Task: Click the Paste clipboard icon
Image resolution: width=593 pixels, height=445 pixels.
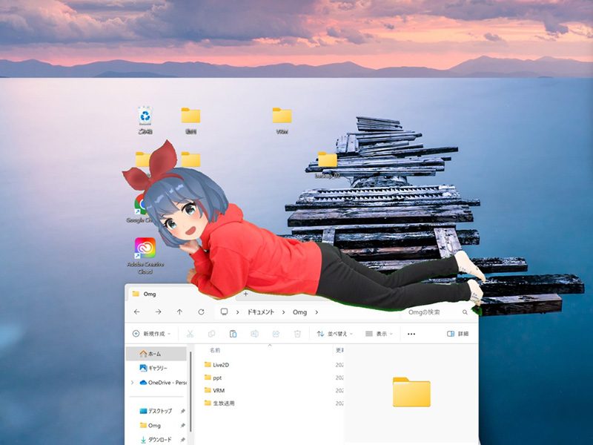Action: [x=233, y=334]
